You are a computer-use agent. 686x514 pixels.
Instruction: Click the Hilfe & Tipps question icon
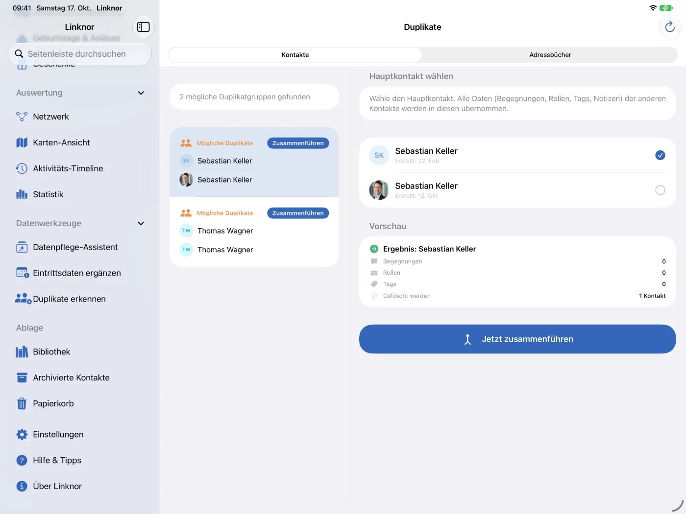22,460
